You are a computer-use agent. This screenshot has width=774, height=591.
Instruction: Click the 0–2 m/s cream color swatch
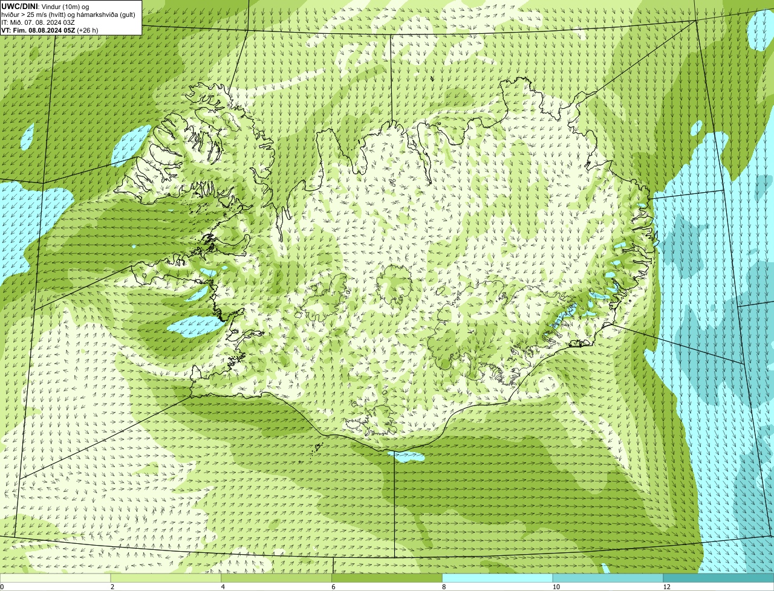56,578
